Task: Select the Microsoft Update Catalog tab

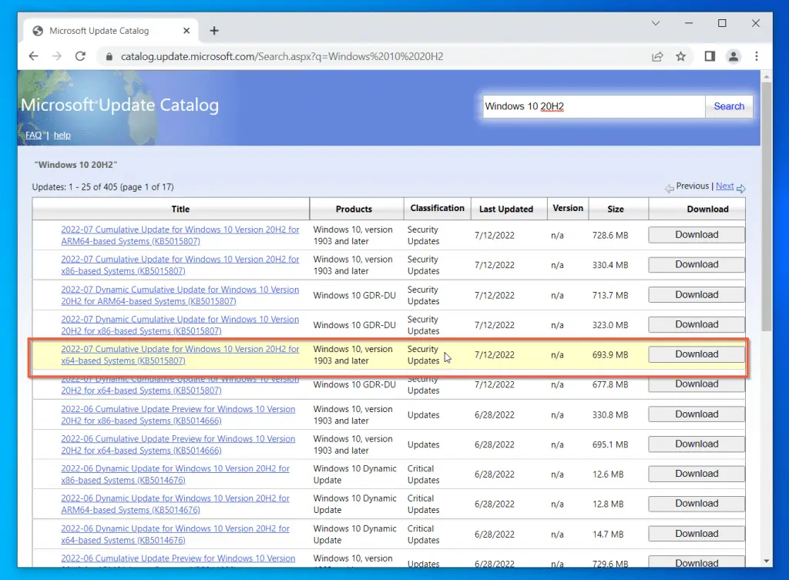Action: point(111,31)
